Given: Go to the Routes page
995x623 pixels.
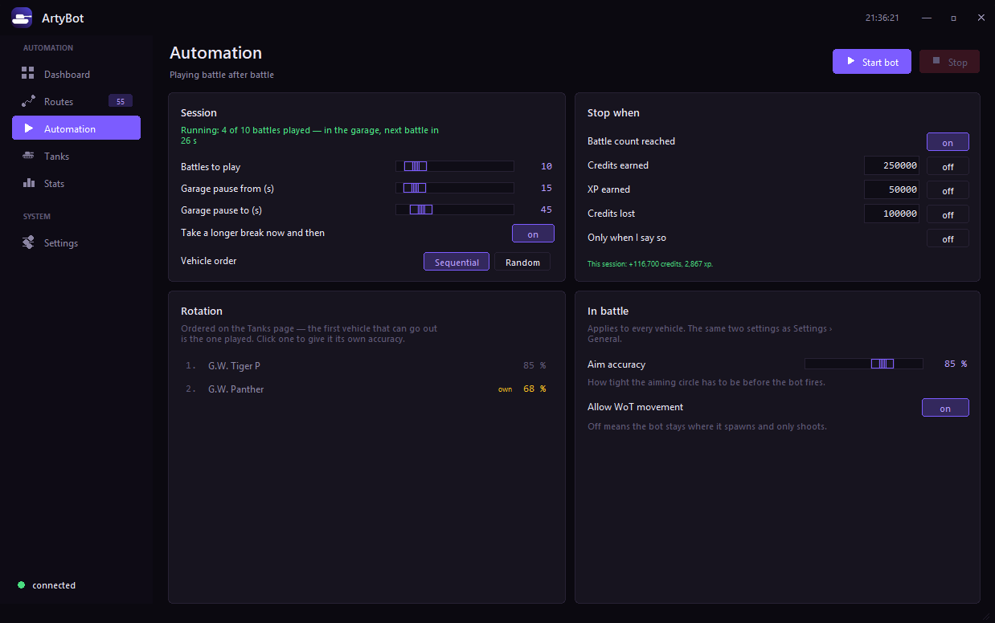Looking at the screenshot, I should tap(76, 102).
